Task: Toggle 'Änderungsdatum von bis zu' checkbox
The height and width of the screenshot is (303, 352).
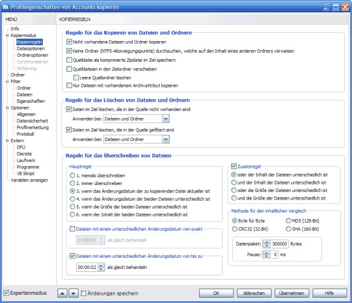Action: pos(72,256)
